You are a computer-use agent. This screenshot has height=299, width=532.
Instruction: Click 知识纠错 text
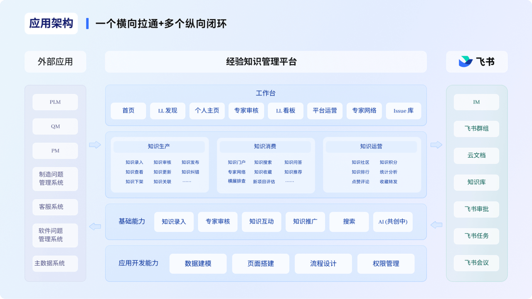tap(190, 172)
